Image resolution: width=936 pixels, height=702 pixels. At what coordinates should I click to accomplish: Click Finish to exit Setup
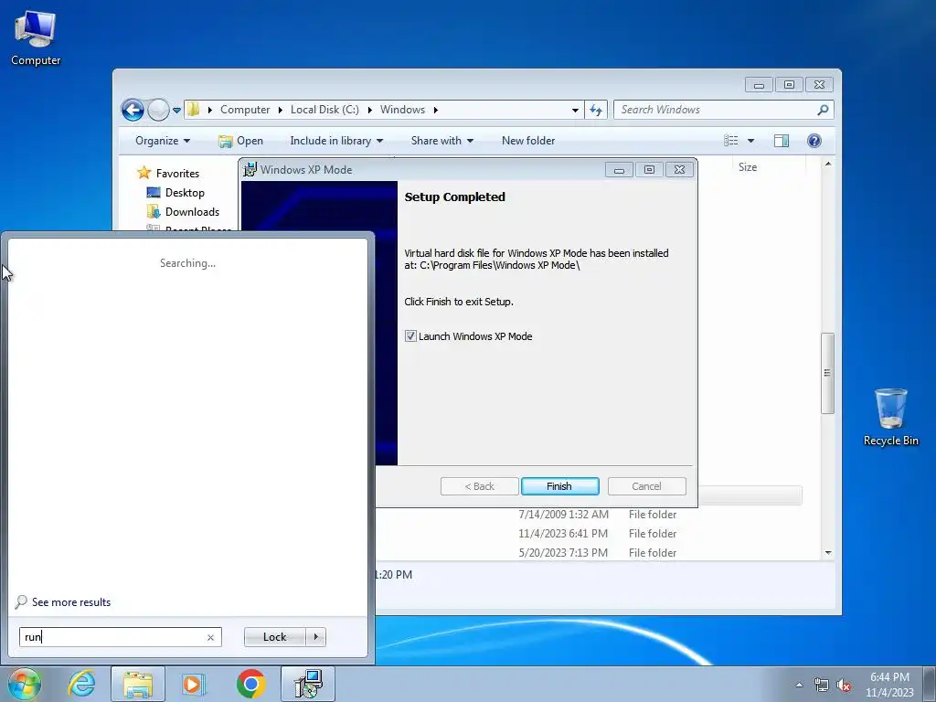(x=560, y=486)
